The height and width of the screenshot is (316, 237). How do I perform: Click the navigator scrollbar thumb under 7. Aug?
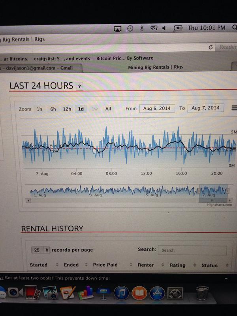click(x=213, y=200)
